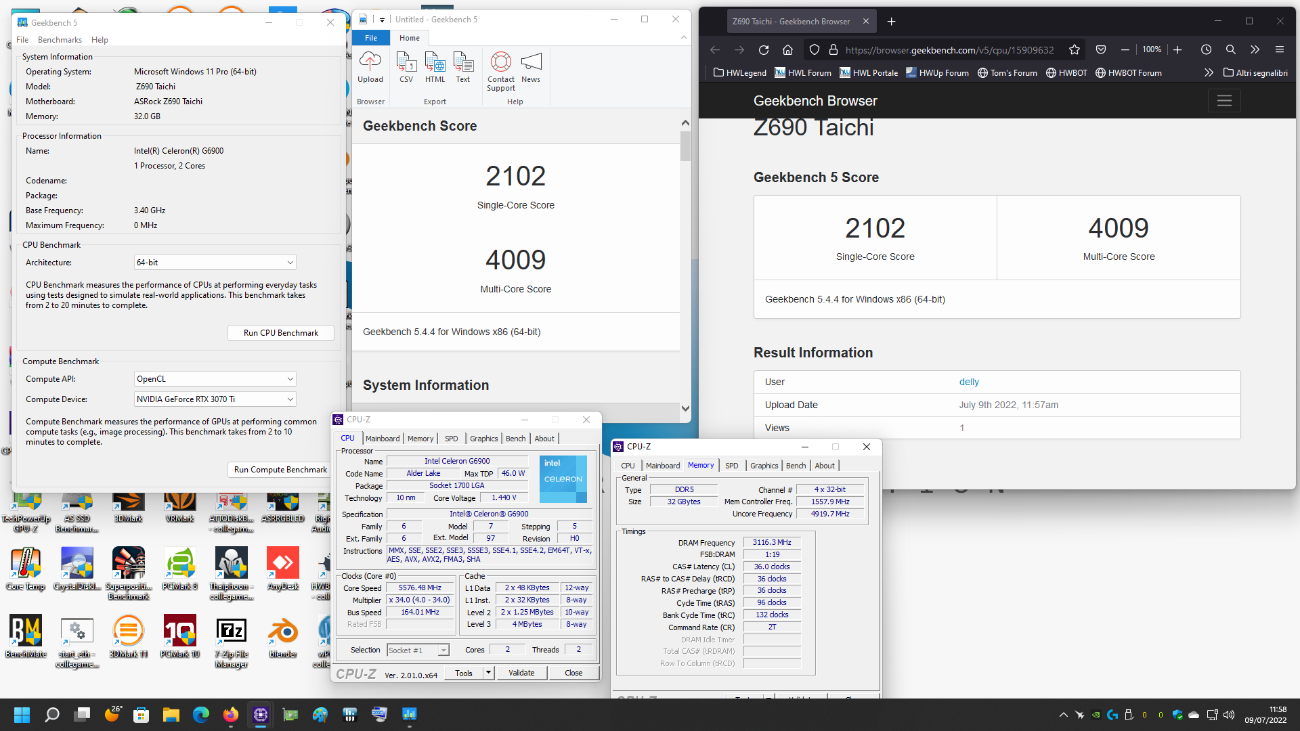Open File Explorer from taskbar
The width and height of the screenshot is (1300, 731).
pyautogui.click(x=171, y=715)
